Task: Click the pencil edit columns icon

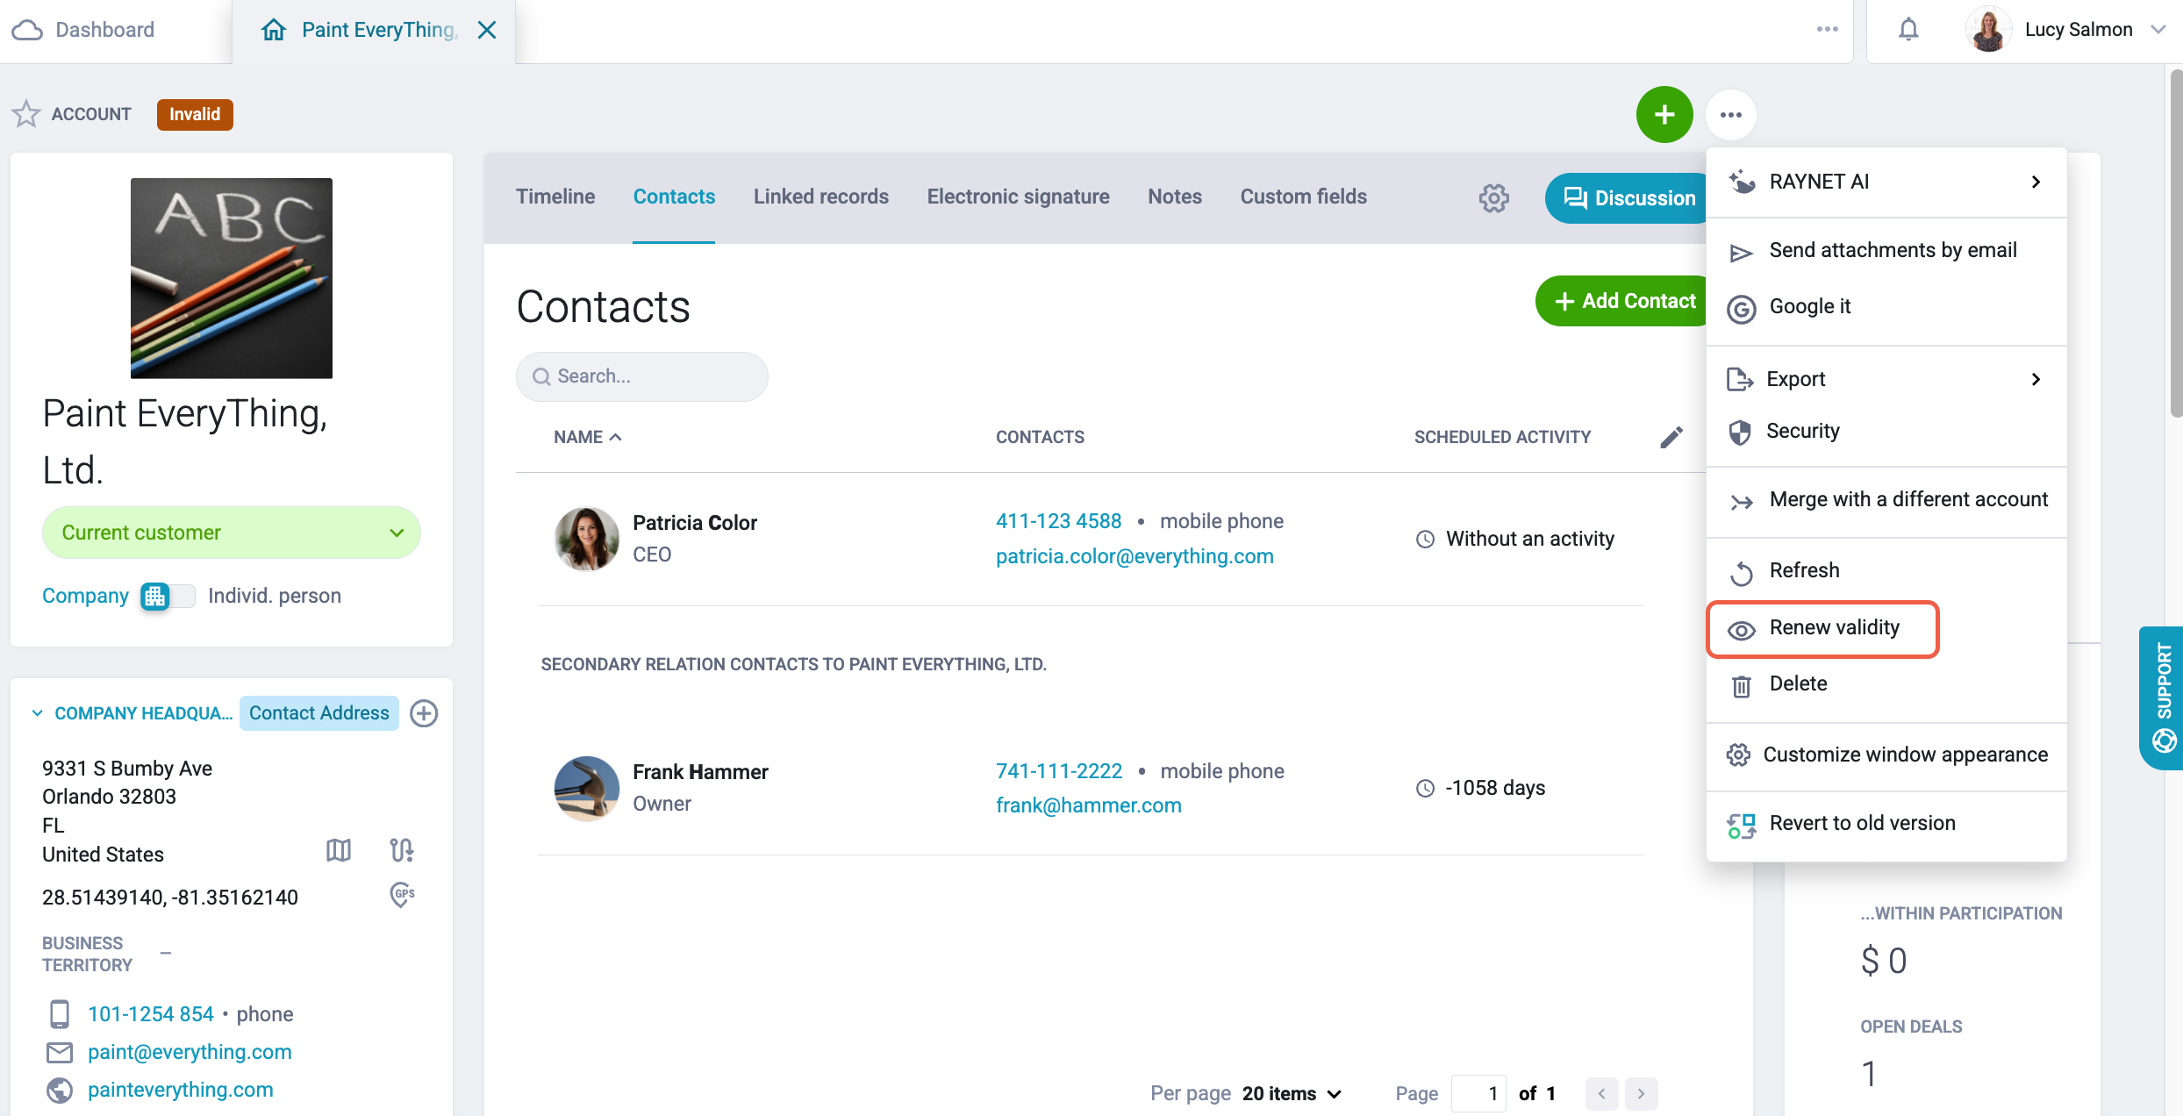Action: pyautogui.click(x=1671, y=437)
